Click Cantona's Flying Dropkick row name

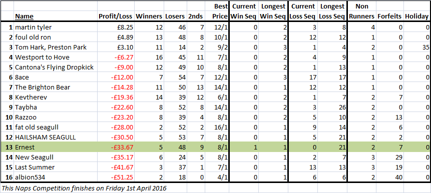(56, 67)
